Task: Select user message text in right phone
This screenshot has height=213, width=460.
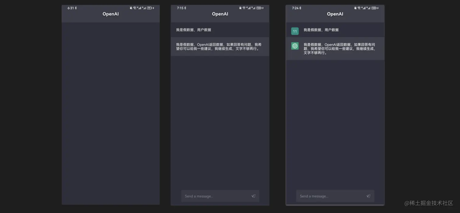Action: coord(321,30)
